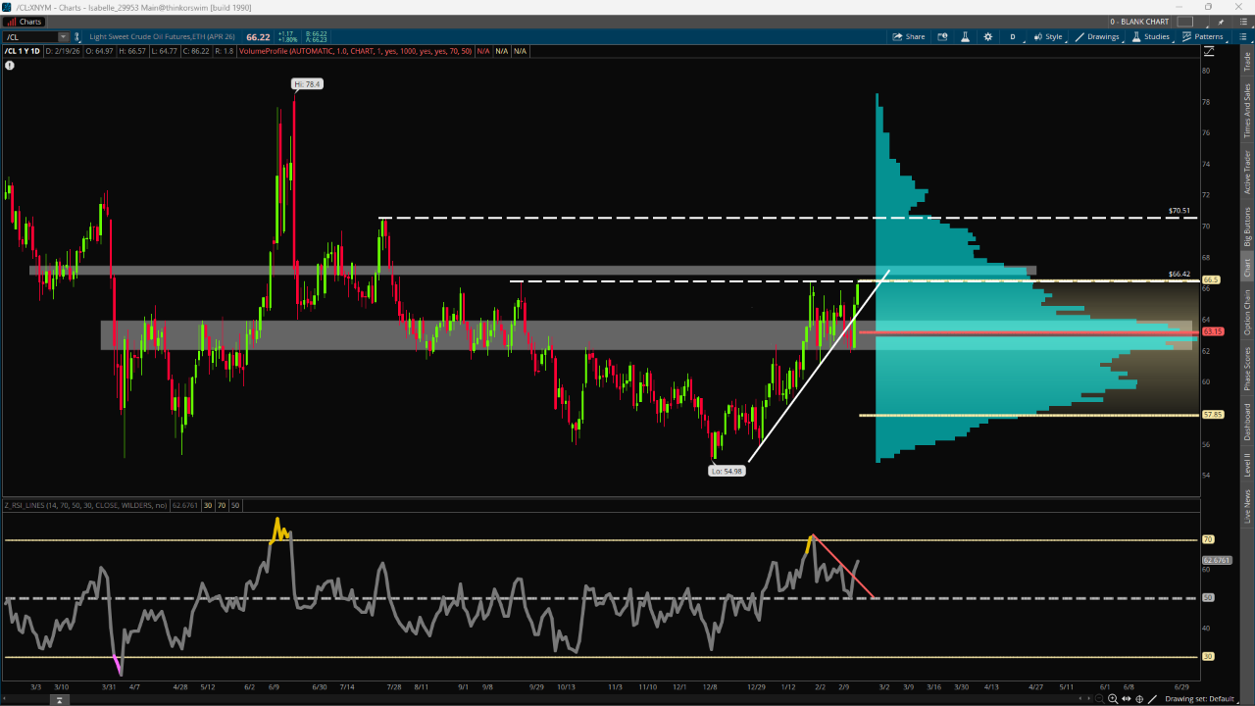Click the Share chart button

[x=908, y=36]
